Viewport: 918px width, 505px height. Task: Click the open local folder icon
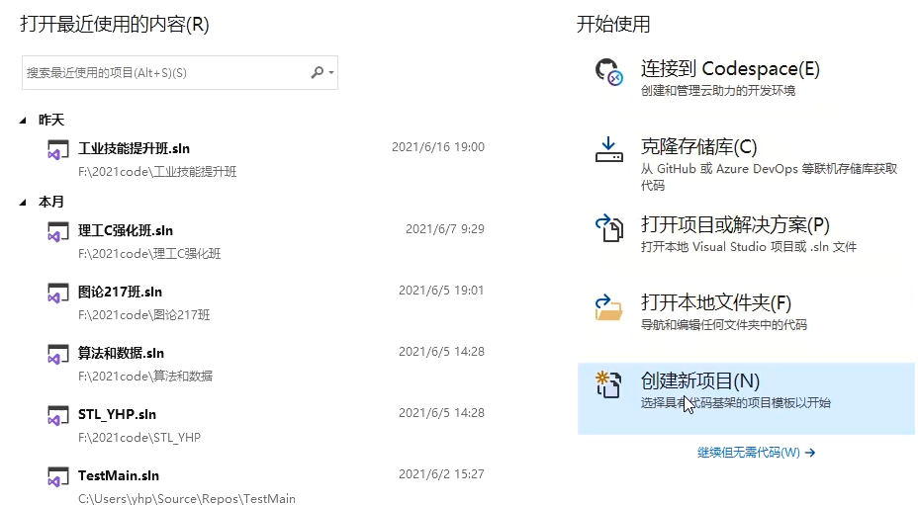607,306
